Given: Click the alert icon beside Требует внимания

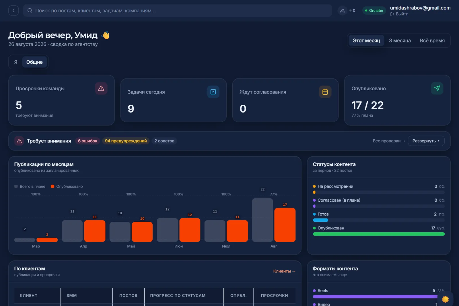Looking at the screenshot, I should [19, 141].
